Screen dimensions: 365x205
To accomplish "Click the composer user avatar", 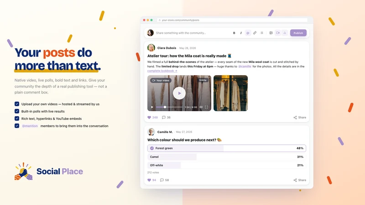I will pyautogui.click(x=151, y=33).
